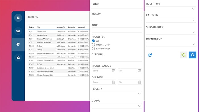The width and height of the screenshot is (199, 112).
Task: Open the Dashboard icon in the sidebar
Action: coord(18,18)
